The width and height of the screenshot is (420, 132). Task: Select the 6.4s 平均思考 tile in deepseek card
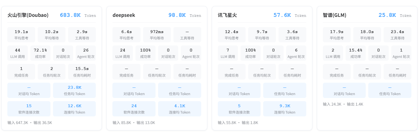(126, 35)
